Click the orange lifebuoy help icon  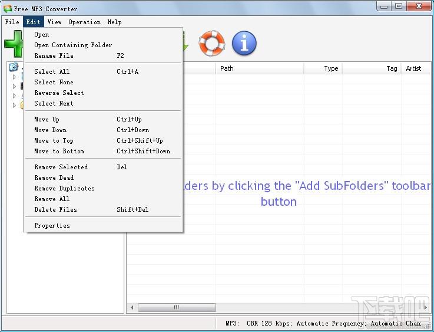pyautogui.click(x=212, y=43)
